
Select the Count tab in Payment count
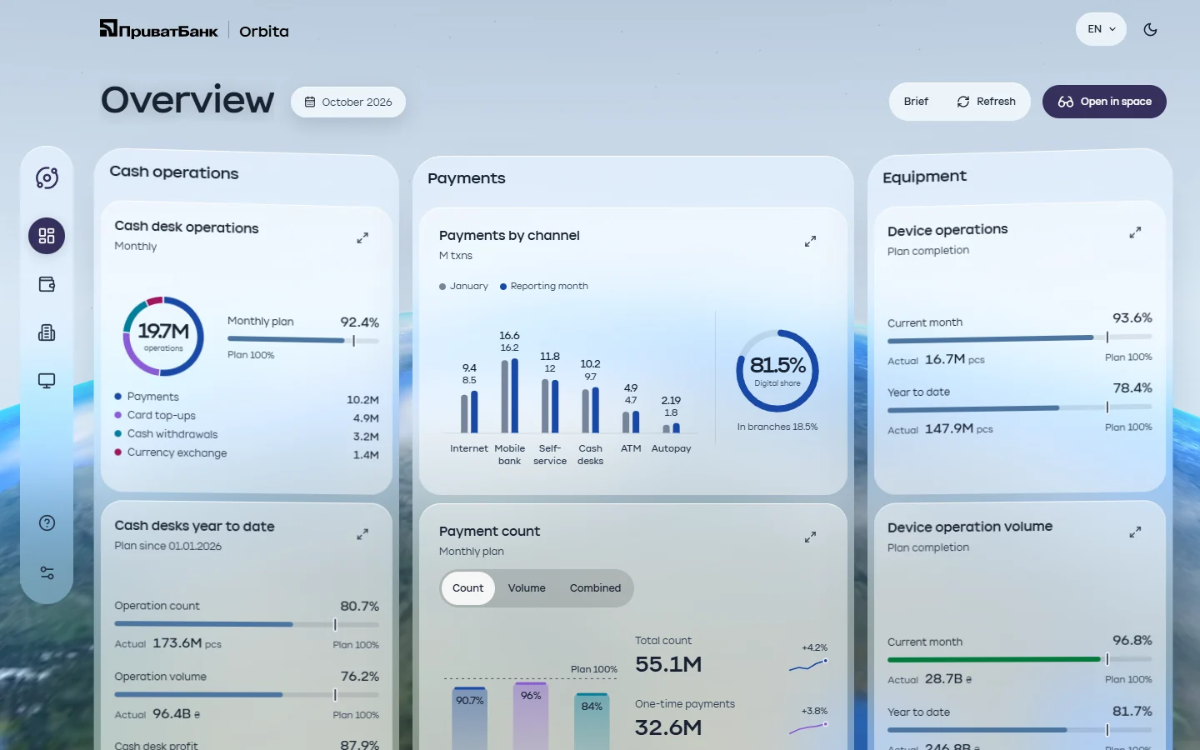pos(468,588)
